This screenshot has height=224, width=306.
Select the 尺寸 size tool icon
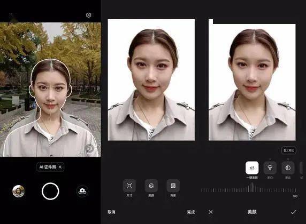coord(129,186)
